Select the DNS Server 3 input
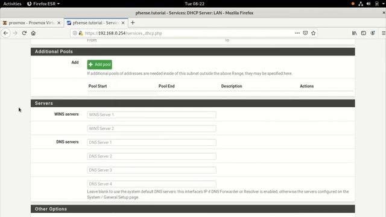The height and width of the screenshot is (217, 386). (151, 170)
